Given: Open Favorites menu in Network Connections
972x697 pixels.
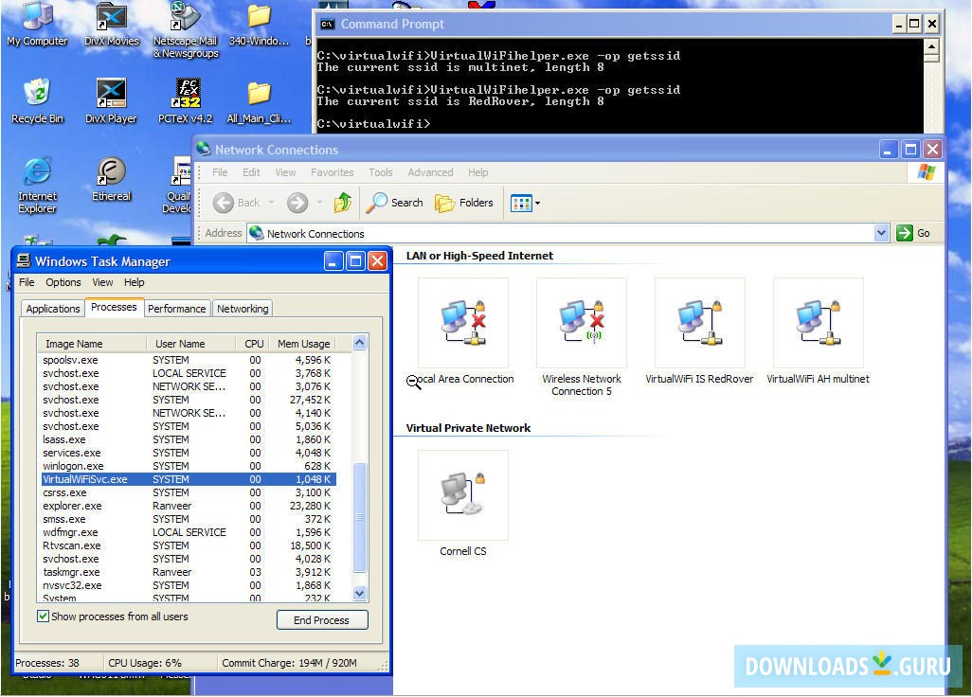Looking at the screenshot, I should pos(333,172).
